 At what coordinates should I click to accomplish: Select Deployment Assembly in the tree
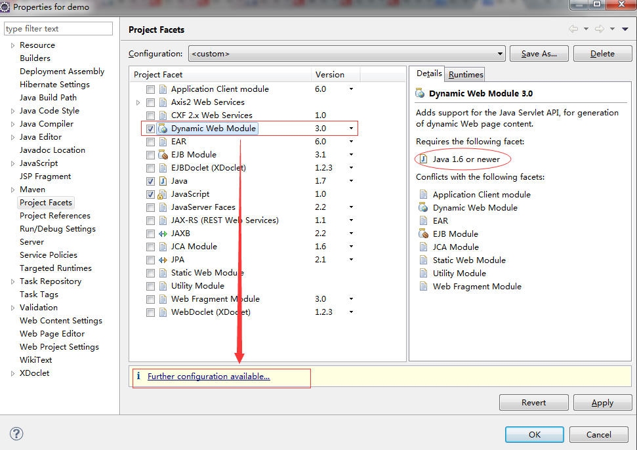point(62,71)
